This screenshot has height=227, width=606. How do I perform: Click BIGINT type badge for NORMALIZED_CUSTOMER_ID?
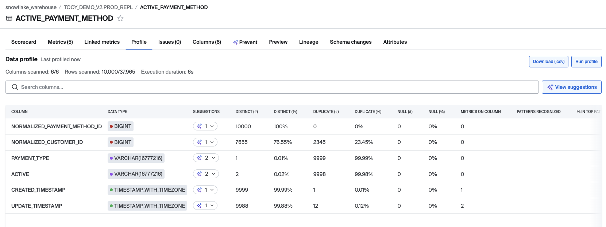click(120, 142)
